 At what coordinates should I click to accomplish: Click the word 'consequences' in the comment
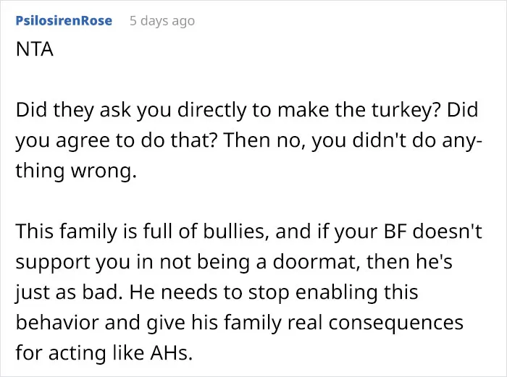click(x=395, y=323)
